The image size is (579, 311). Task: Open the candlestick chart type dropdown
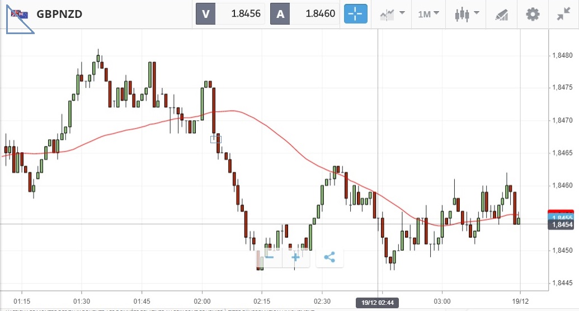[467, 14]
